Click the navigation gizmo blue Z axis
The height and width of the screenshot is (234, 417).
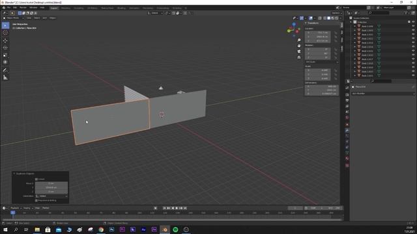coord(294,24)
